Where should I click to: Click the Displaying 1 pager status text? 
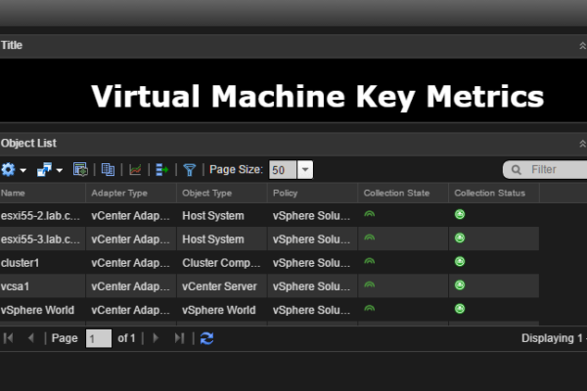point(553,338)
